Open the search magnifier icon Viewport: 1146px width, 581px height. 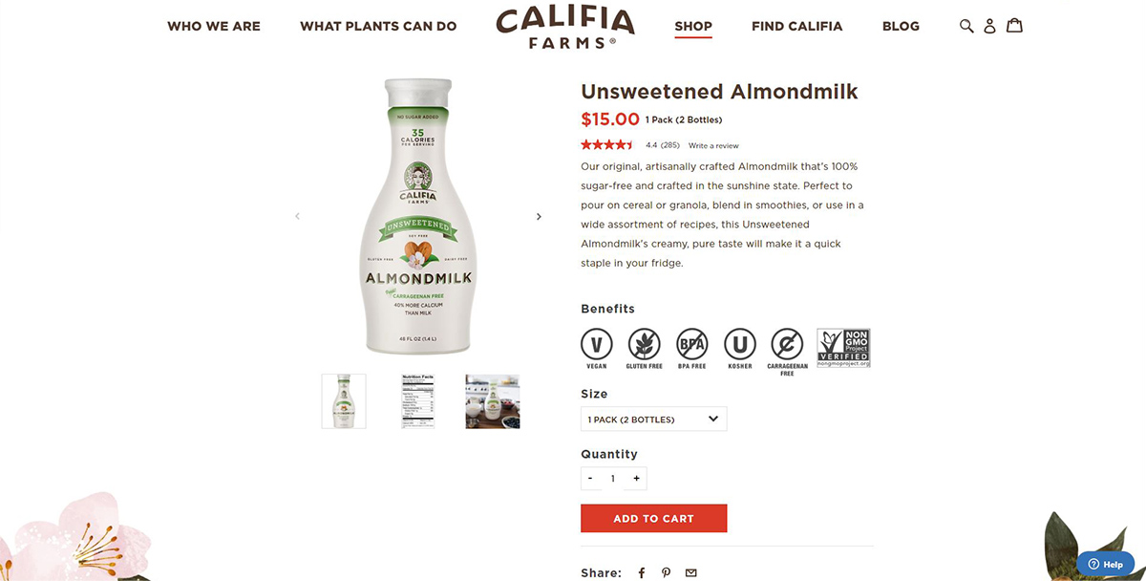click(966, 26)
